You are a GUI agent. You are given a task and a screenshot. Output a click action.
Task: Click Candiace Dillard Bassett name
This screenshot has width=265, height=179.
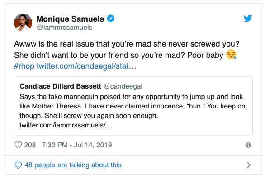[x=60, y=86]
